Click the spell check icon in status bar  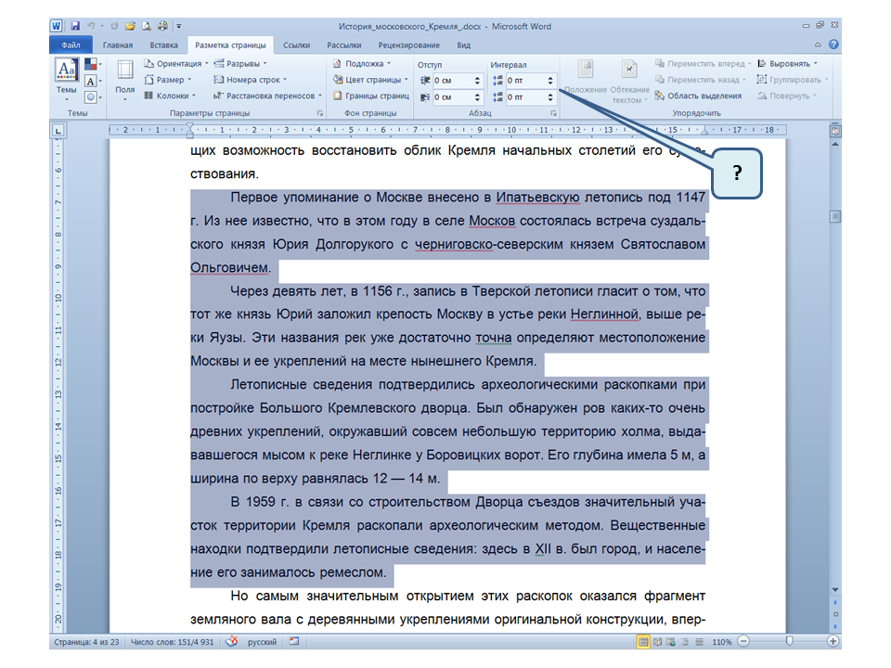232,642
